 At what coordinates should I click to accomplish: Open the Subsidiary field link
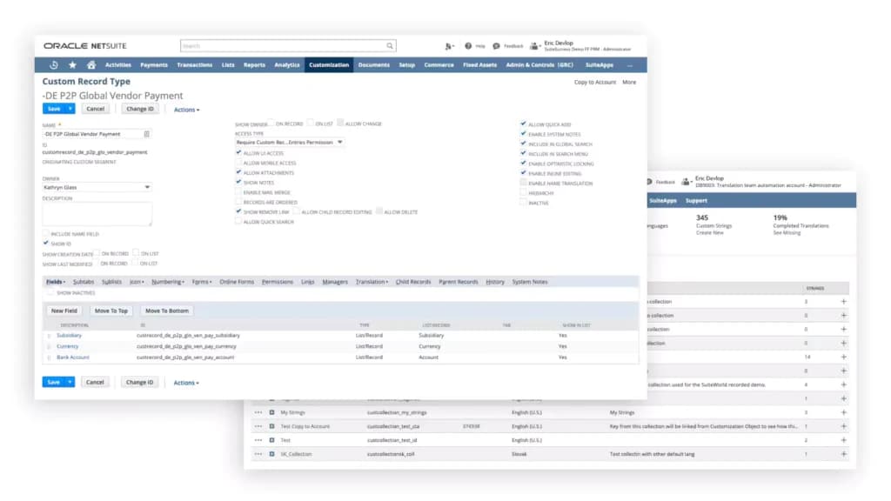(69, 335)
